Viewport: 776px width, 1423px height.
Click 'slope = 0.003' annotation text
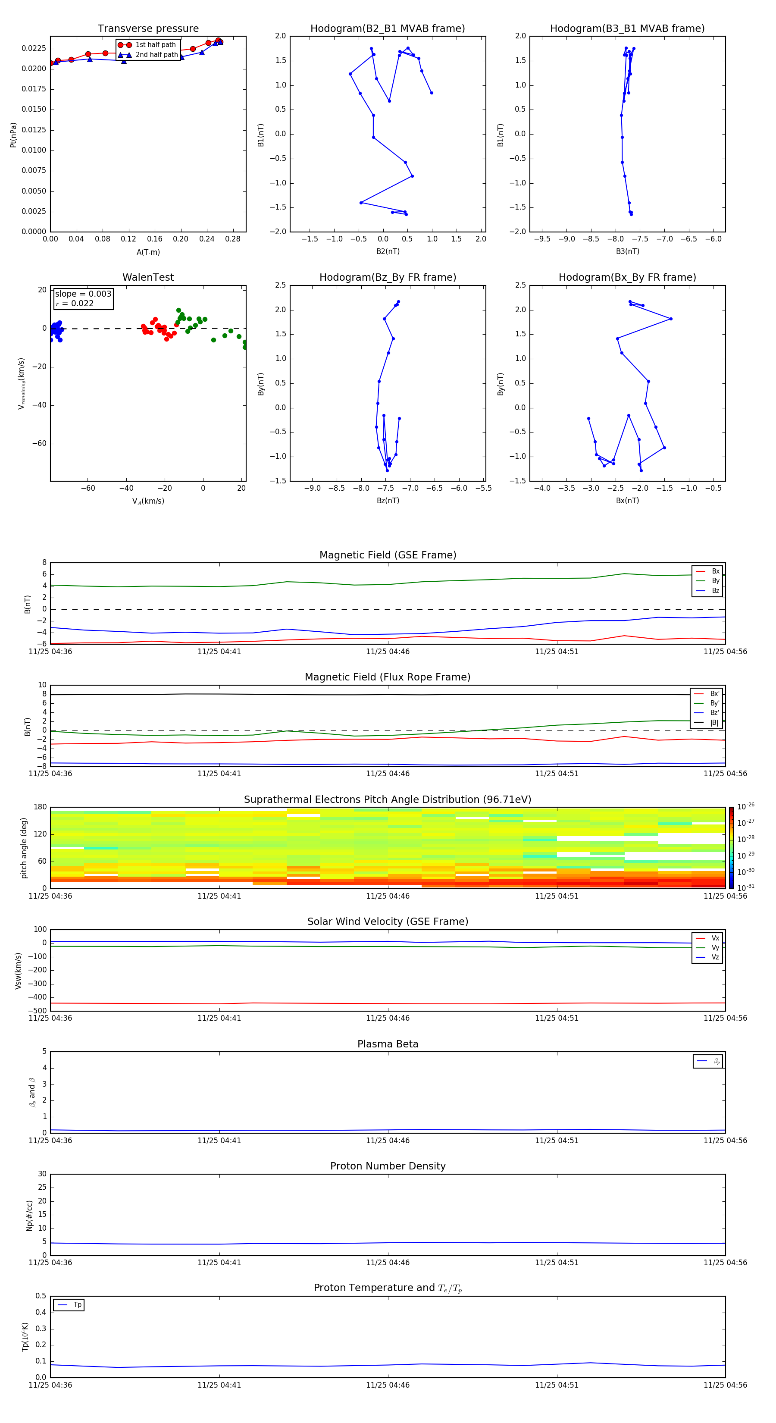click(x=83, y=294)
